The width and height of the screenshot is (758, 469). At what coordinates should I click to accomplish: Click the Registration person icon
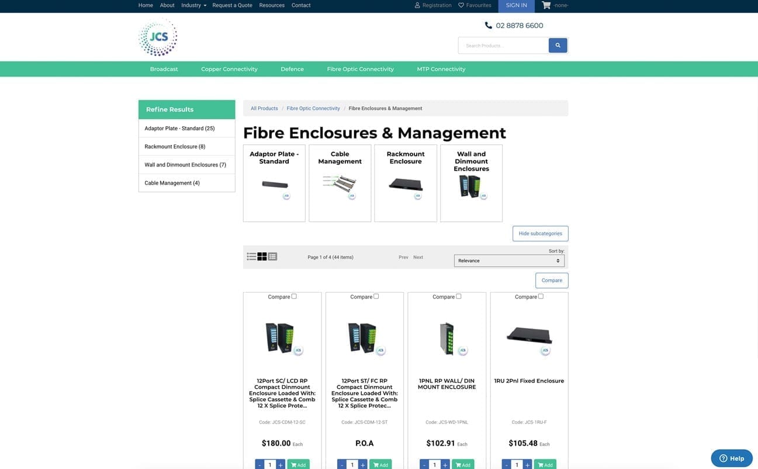416,5
